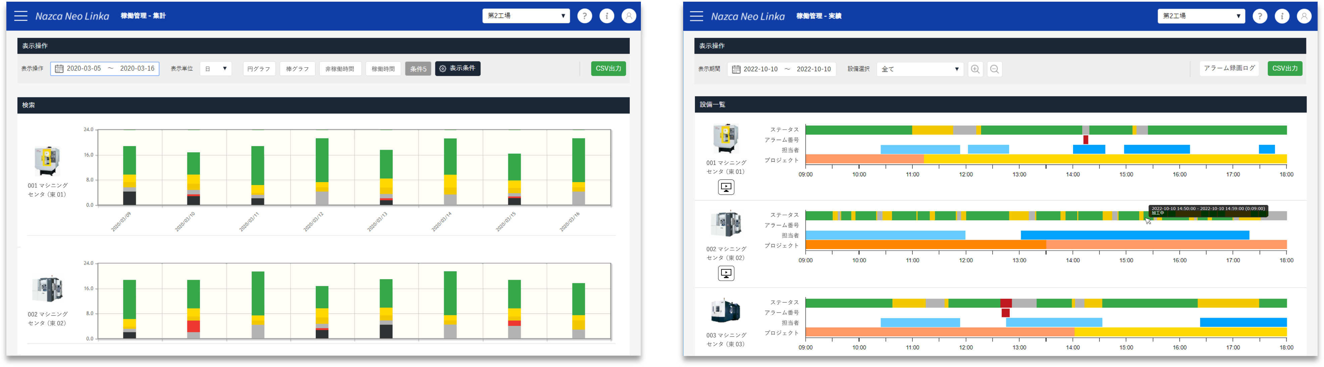The width and height of the screenshot is (1324, 367).
Task: Click 003 machine thumbnail in 設備一覧
Action: [726, 310]
